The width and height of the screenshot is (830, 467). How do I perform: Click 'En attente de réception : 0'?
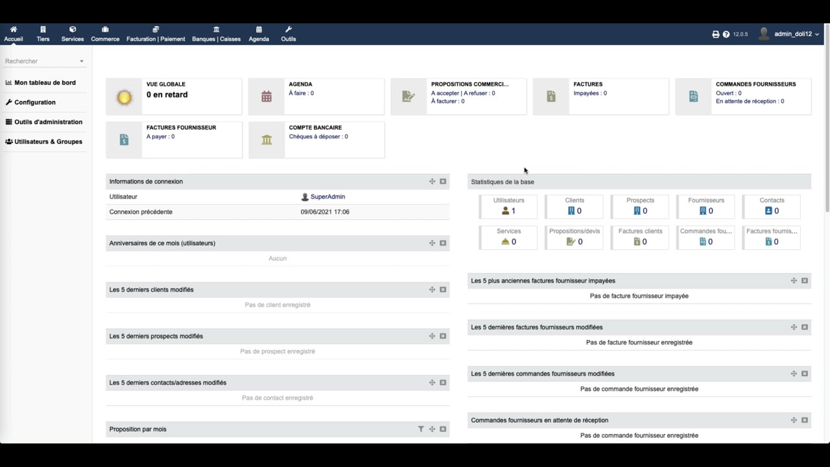point(750,101)
